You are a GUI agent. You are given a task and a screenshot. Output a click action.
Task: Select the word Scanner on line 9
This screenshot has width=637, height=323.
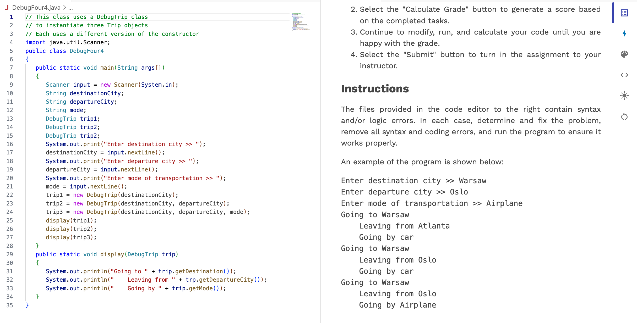click(x=58, y=85)
